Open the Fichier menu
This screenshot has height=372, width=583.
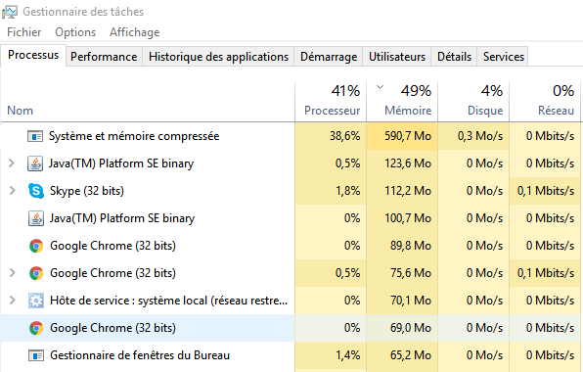tap(24, 32)
